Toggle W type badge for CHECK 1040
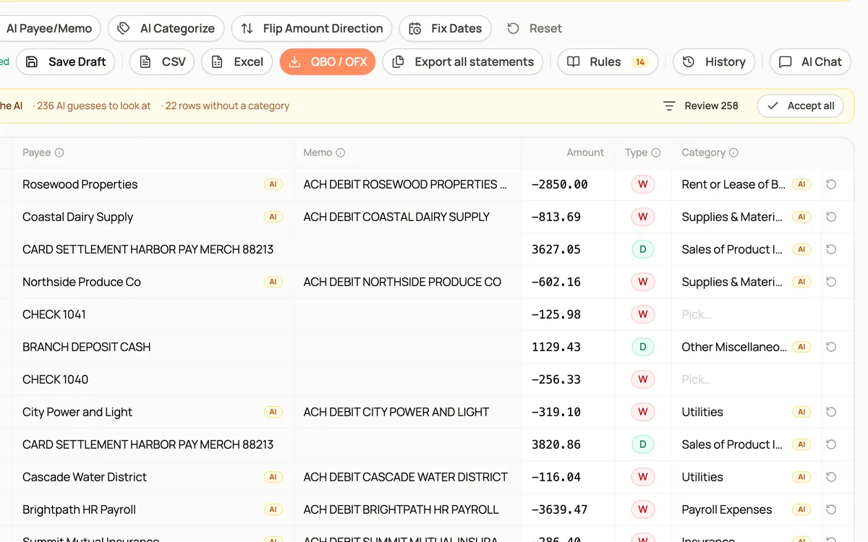This screenshot has width=868, height=542. [642, 379]
